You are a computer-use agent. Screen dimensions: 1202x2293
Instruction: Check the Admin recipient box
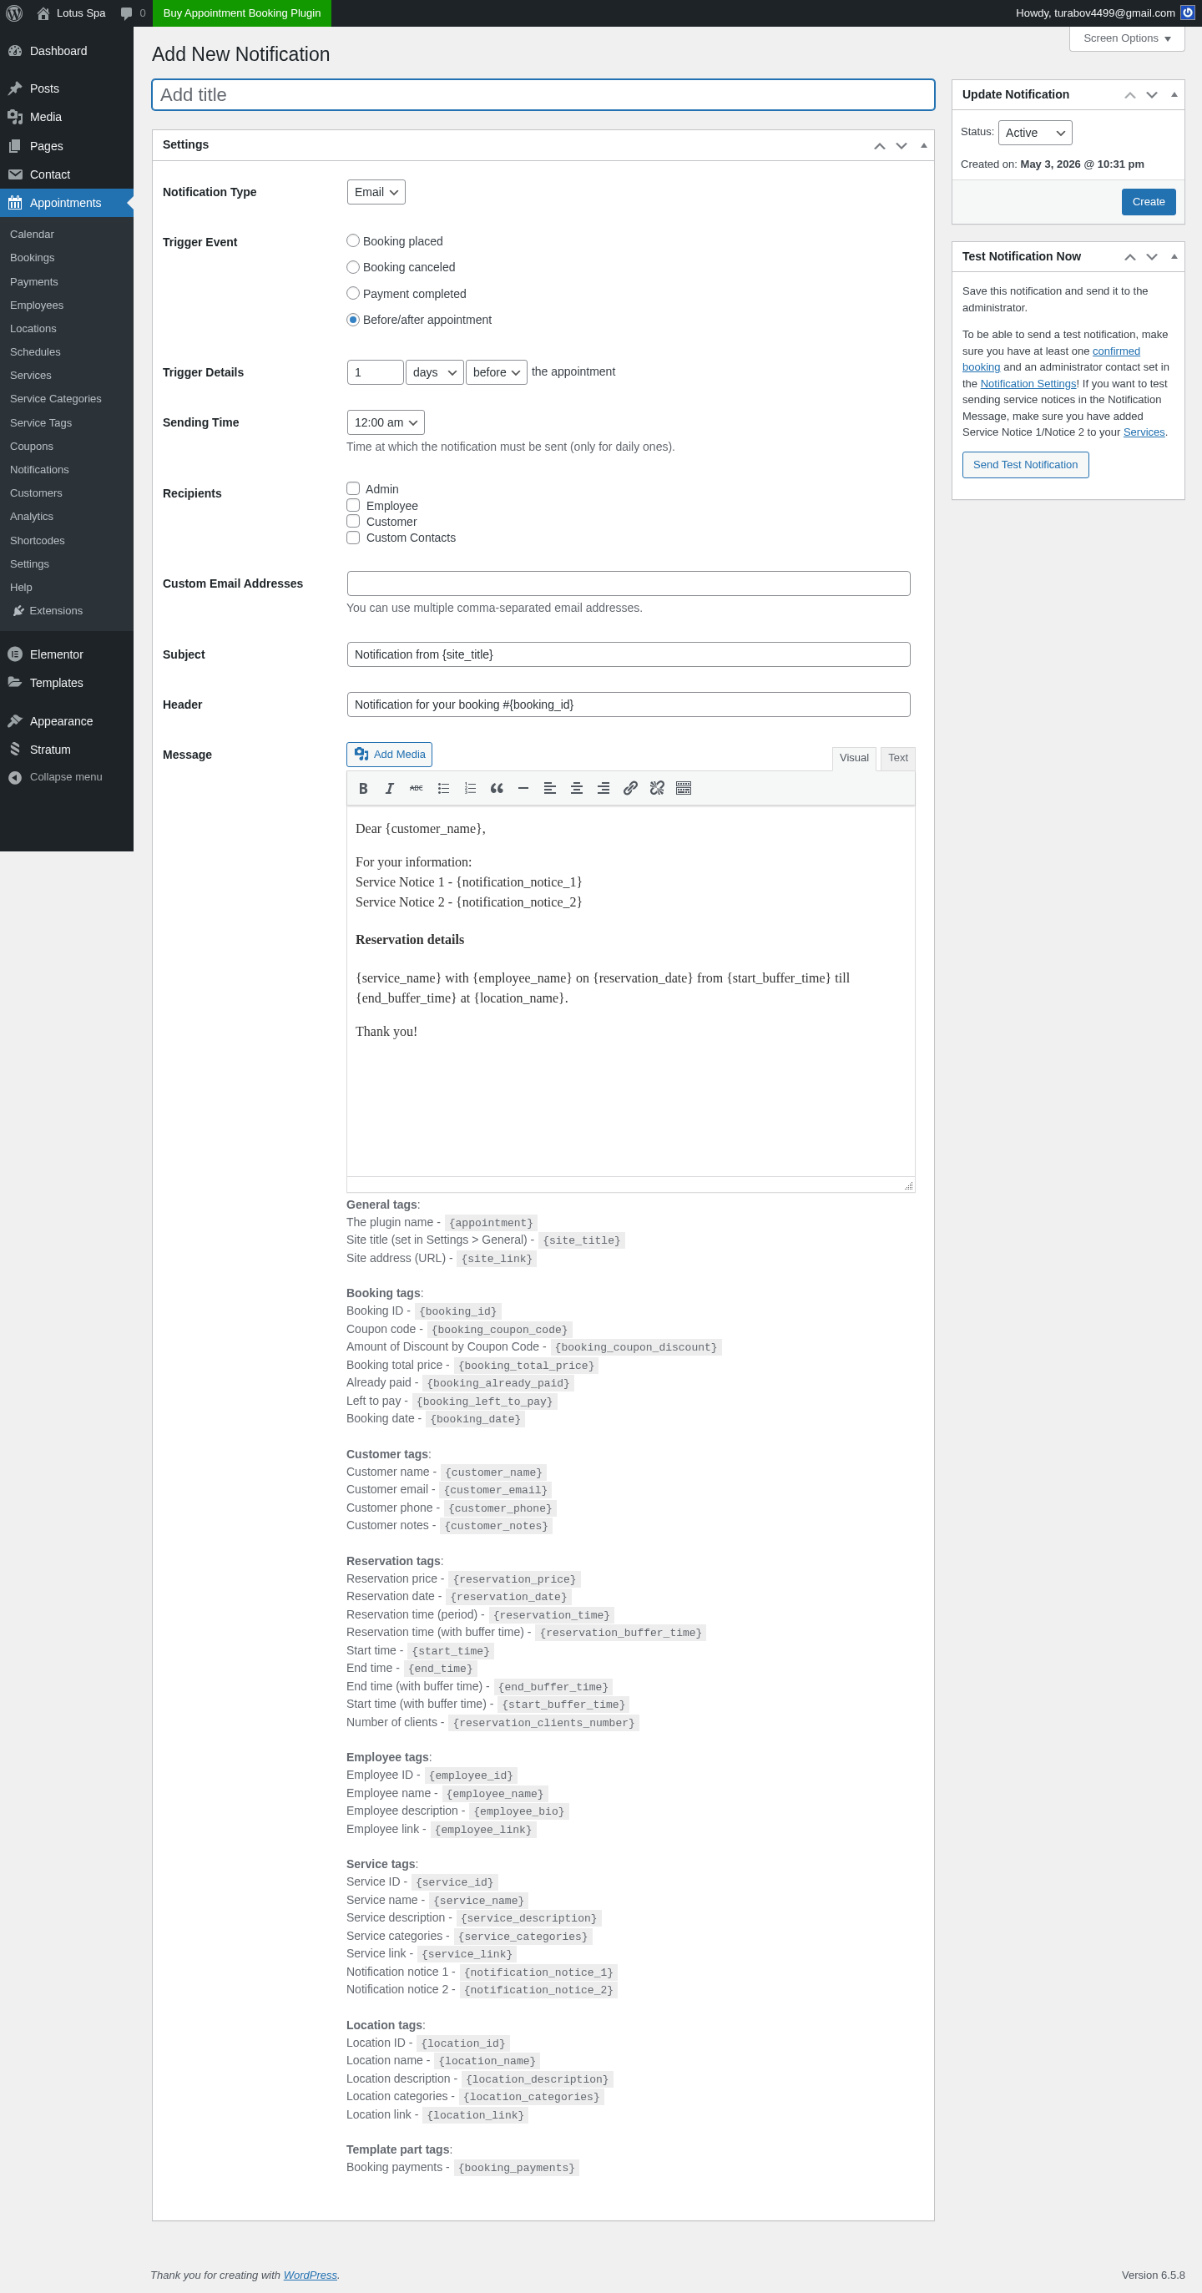tap(353, 488)
